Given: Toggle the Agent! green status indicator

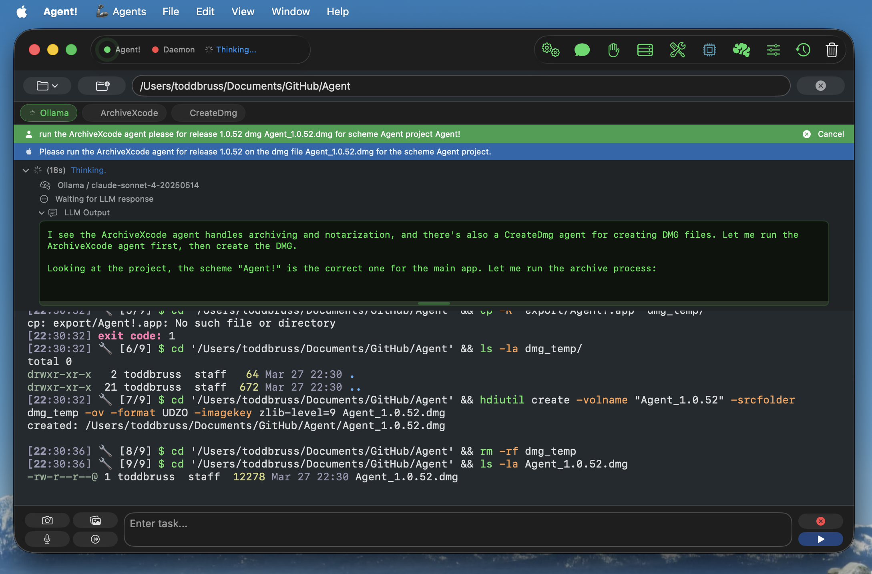Looking at the screenshot, I should tap(107, 50).
